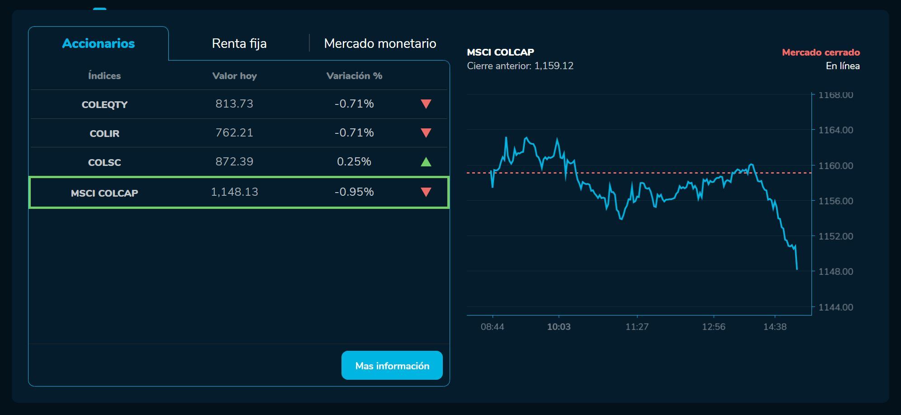This screenshot has height=415, width=901.
Task: Click the Variación % column header
Action: (x=354, y=76)
